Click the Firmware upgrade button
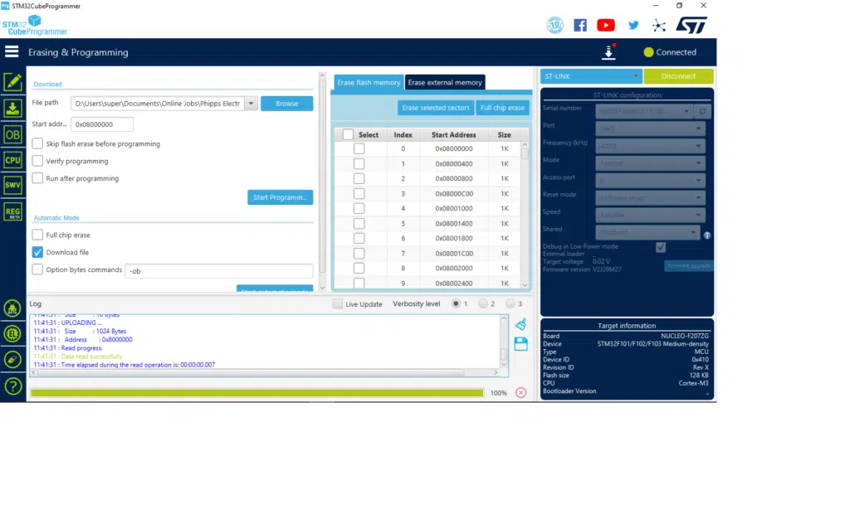 point(688,266)
